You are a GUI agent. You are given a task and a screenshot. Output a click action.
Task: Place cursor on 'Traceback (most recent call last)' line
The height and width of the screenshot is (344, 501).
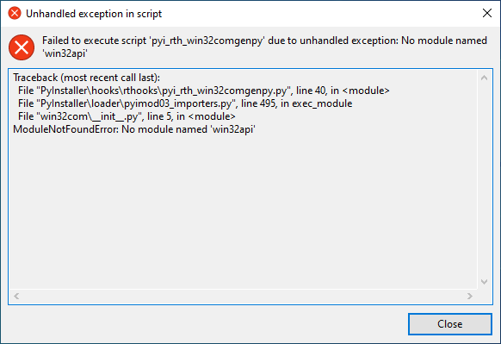coord(87,78)
